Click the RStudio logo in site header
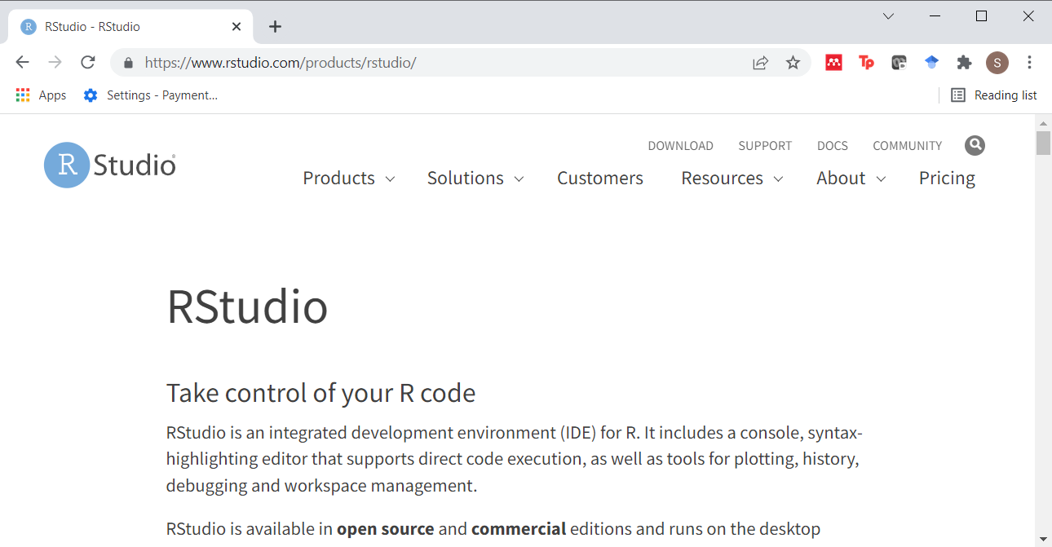 pyautogui.click(x=110, y=165)
